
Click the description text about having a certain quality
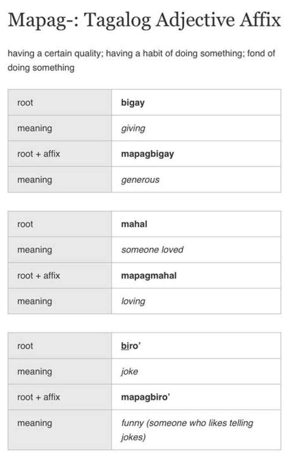click(141, 60)
